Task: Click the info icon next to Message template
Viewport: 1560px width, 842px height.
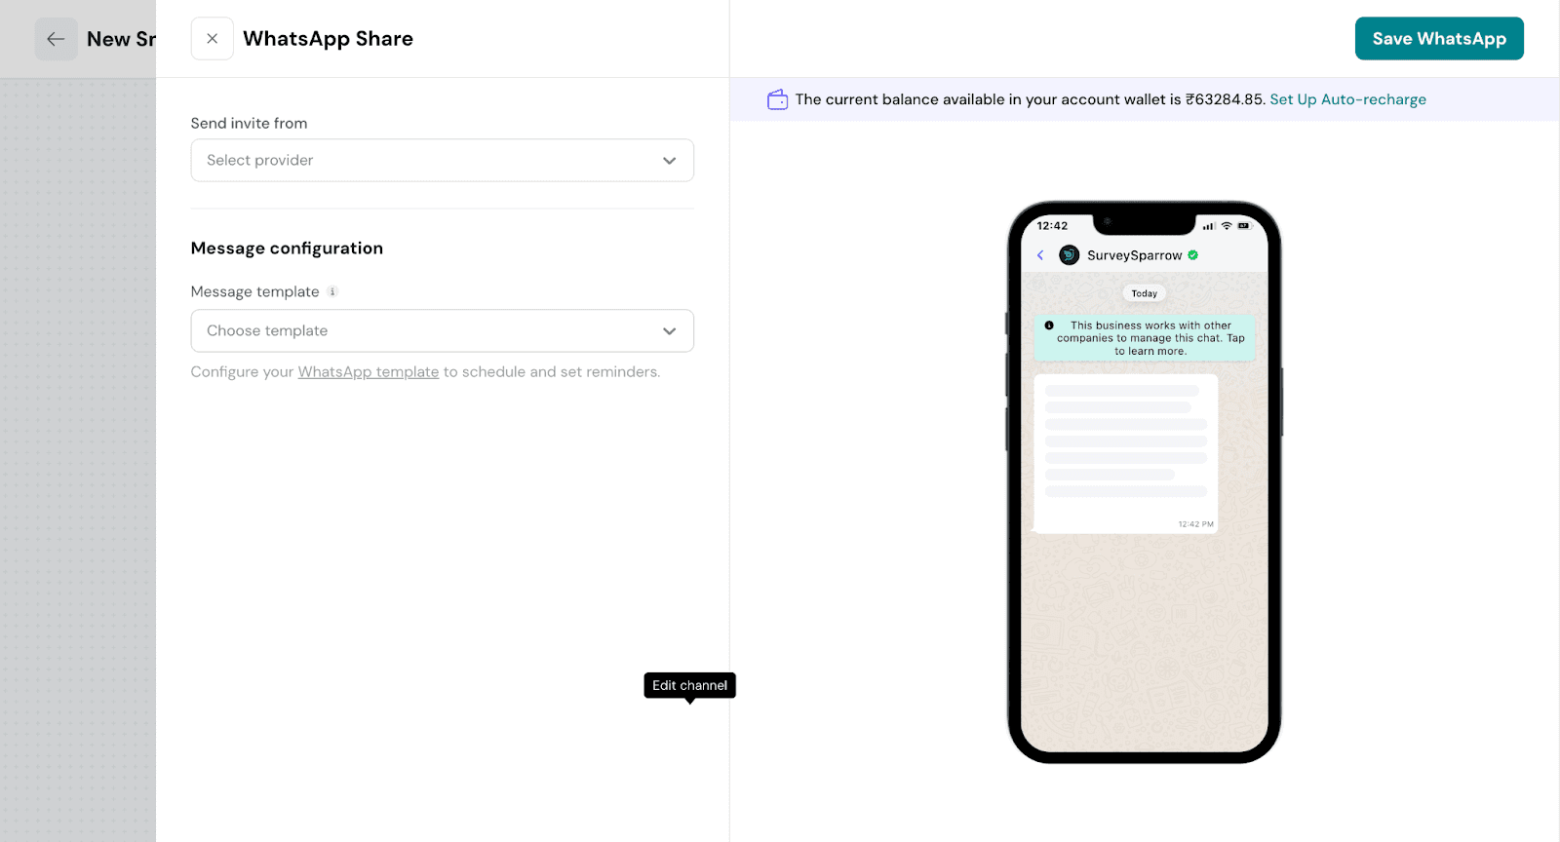Action: point(332,291)
